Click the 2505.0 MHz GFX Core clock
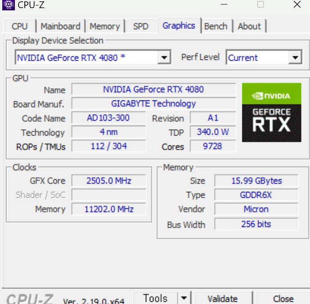Viewport: 310px width, 304px height. [x=109, y=181]
